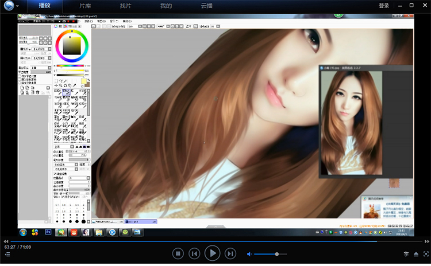This screenshot has width=431, height=266.
Task: Toggle the 剪贴图层蒙板 checkbox
Action: 20,80
